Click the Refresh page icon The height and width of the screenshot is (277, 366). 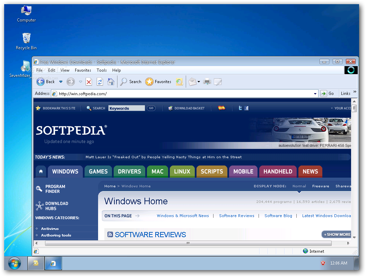pyautogui.click(x=100, y=82)
